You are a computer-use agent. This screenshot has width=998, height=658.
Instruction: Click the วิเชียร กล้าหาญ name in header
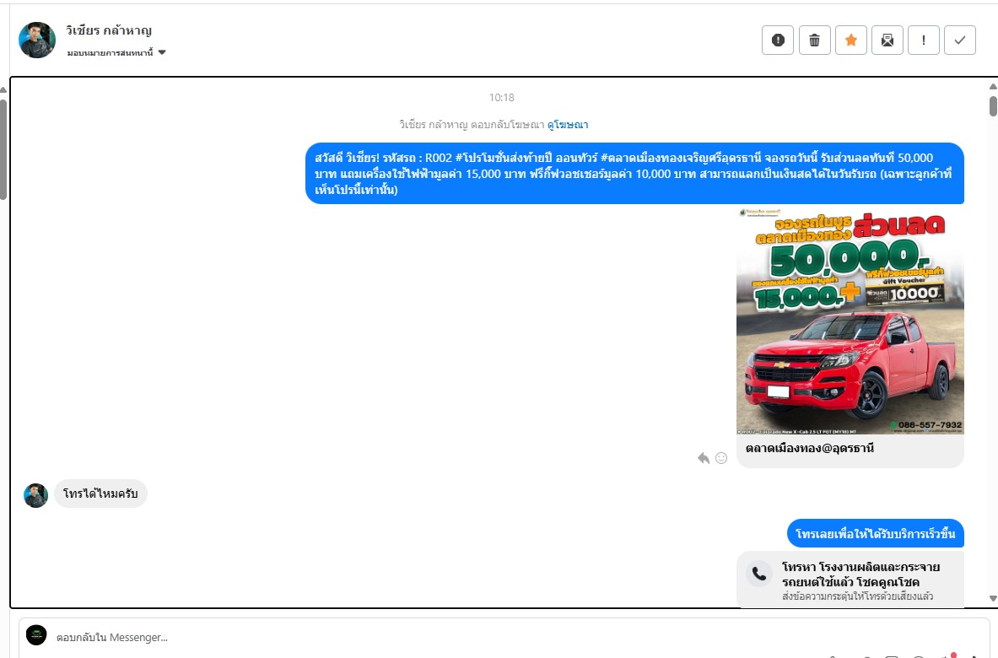[x=109, y=30]
